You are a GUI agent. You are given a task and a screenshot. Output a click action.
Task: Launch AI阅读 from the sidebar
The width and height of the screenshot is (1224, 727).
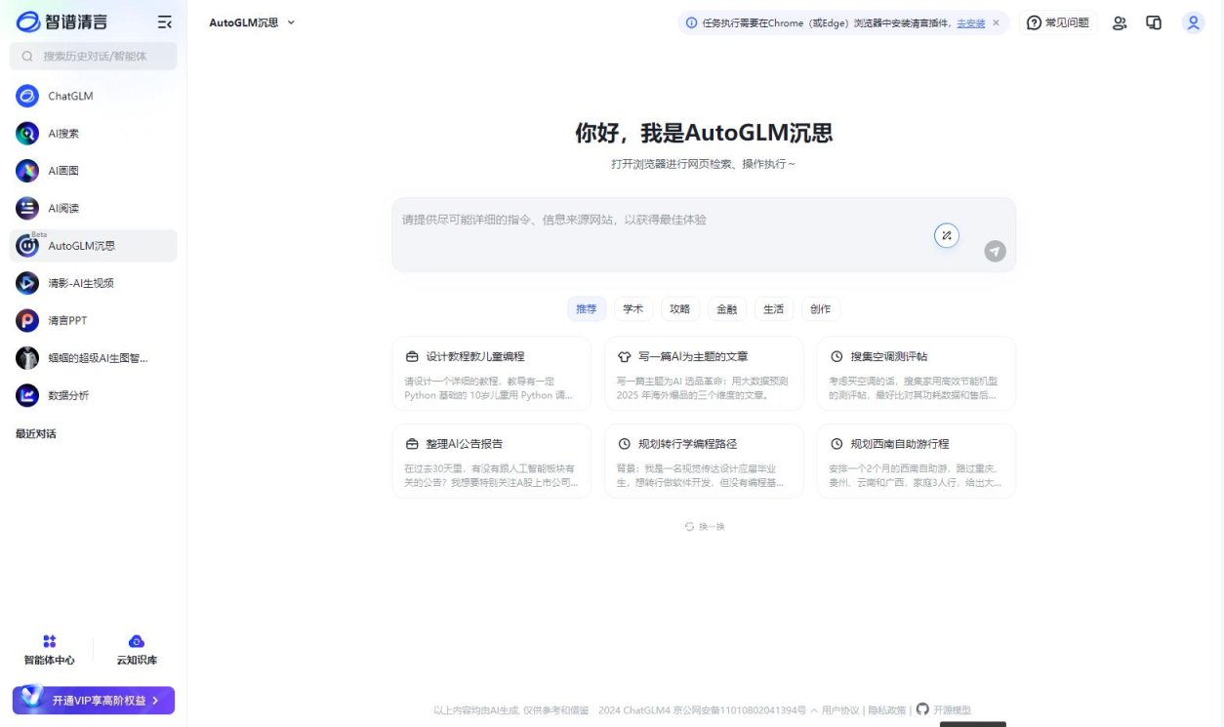click(x=61, y=208)
